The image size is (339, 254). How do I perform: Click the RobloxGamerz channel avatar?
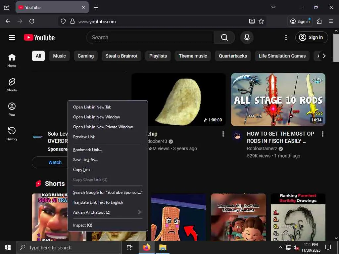237,136
